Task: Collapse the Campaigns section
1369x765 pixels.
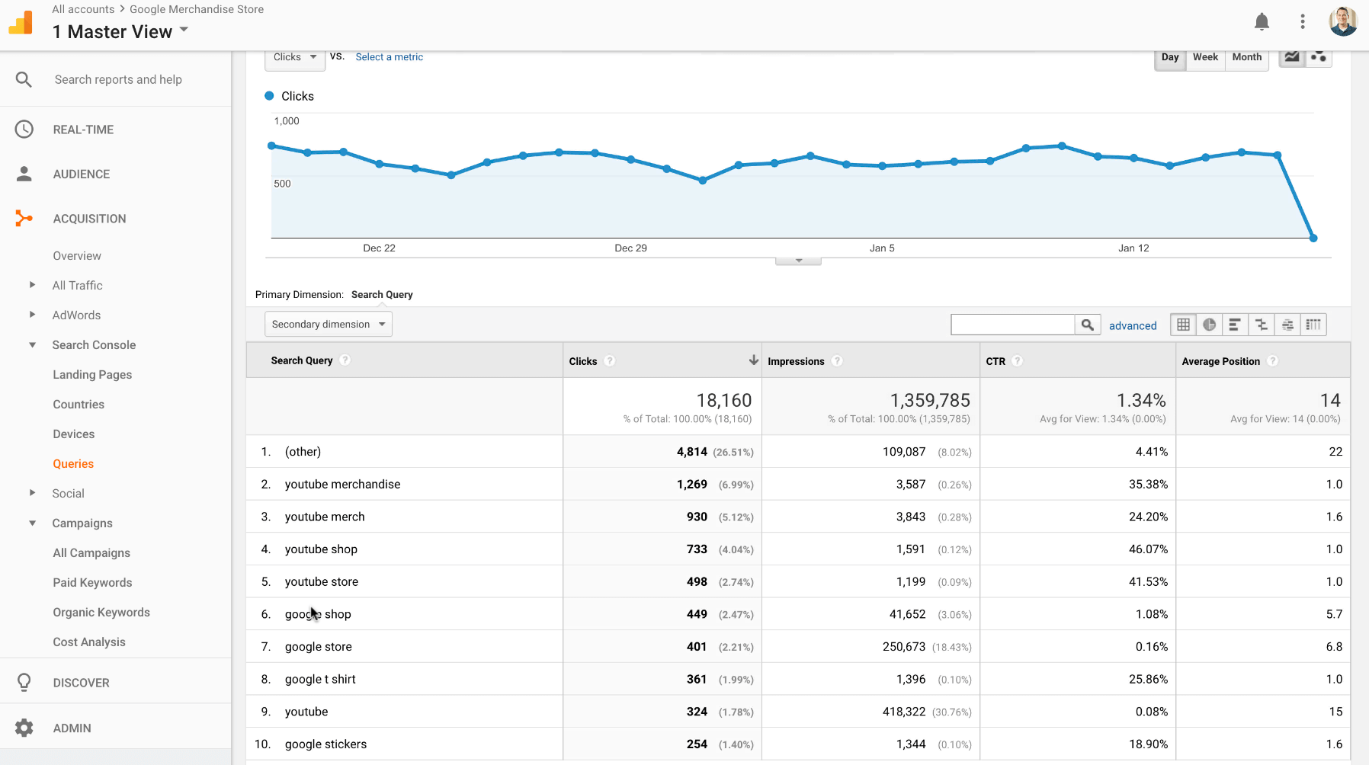Action: pyautogui.click(x=32, y=523)
